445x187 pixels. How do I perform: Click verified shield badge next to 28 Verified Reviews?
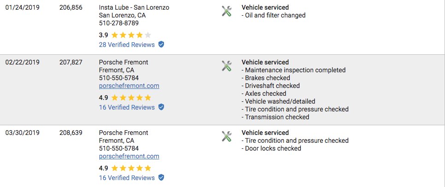161,45
